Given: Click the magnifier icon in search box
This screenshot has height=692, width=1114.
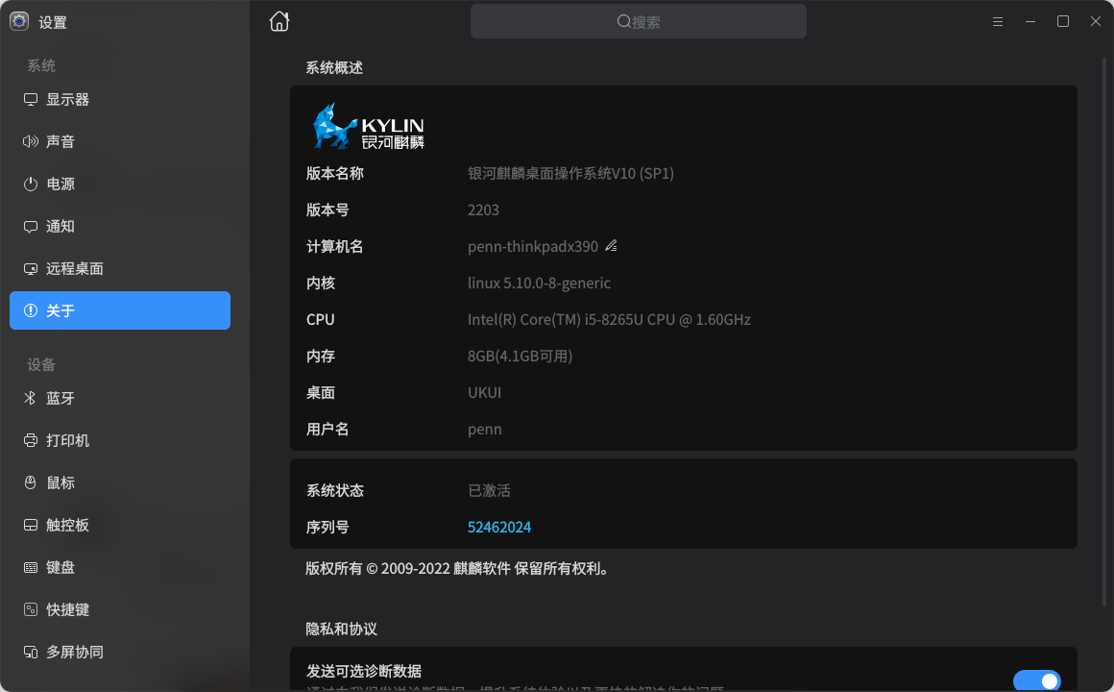Looking at the screenshot, I should (x=623, y=22).
